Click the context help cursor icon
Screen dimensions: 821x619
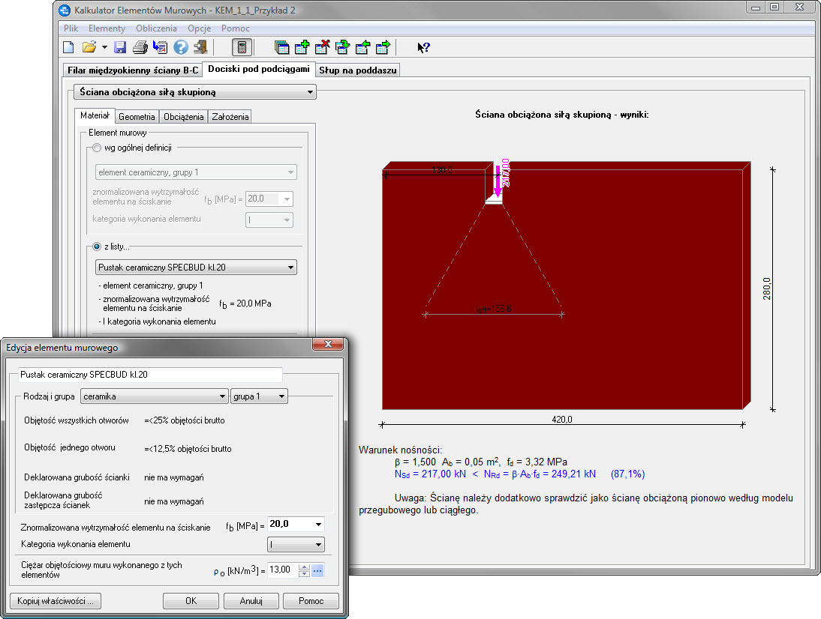point(423,48)
